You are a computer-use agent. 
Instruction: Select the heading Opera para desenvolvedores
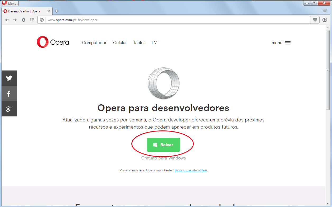(163, 108)
